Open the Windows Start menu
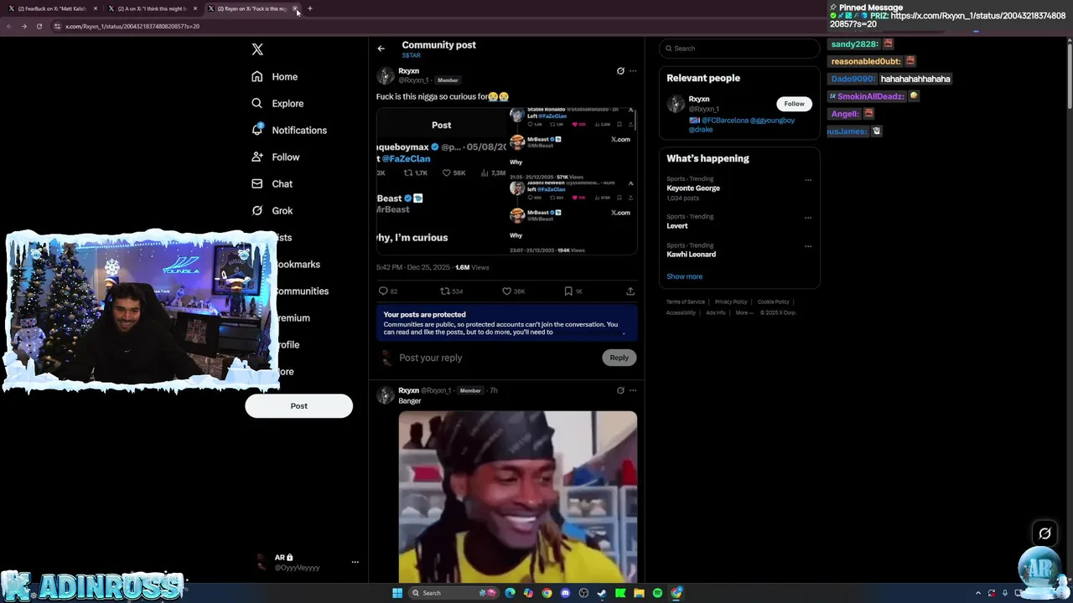Viewport: 1073px width, 603px height. [x=397, y=593]
